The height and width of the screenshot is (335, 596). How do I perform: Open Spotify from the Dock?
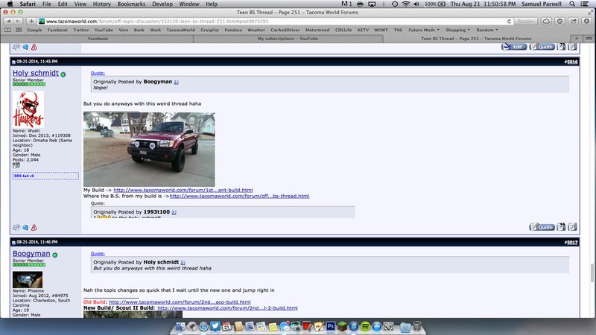365,326
